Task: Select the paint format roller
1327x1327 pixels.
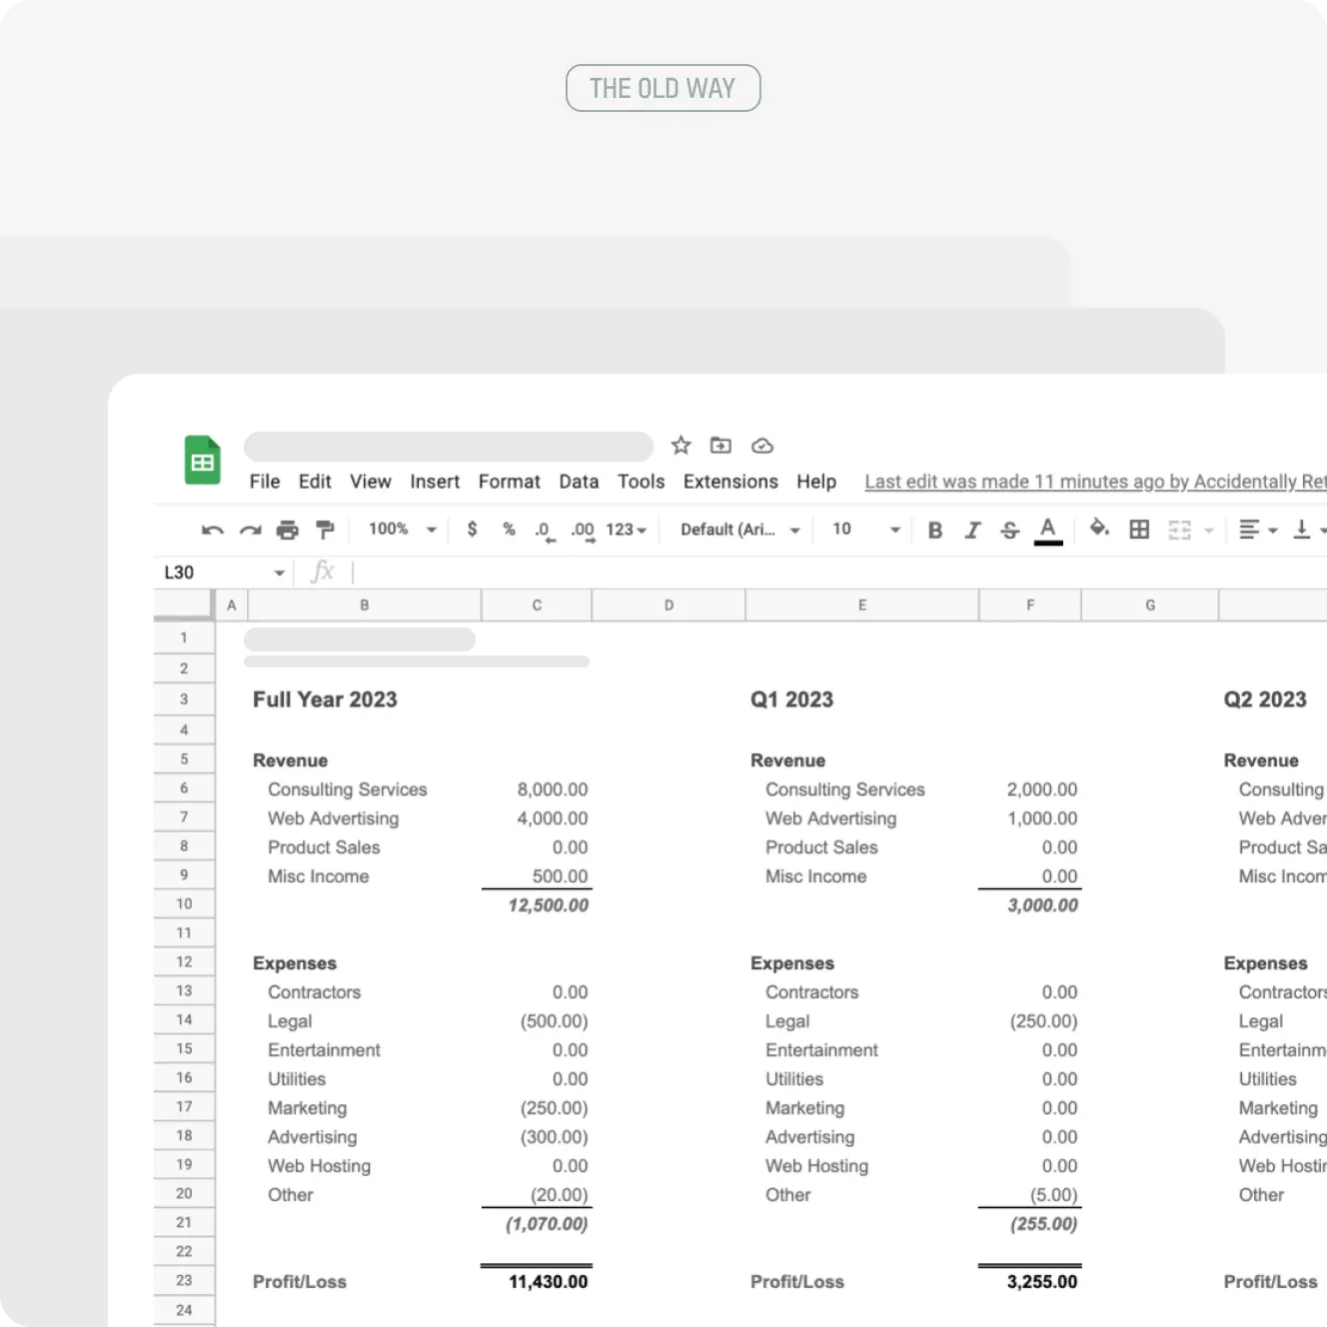Action: 325,530
